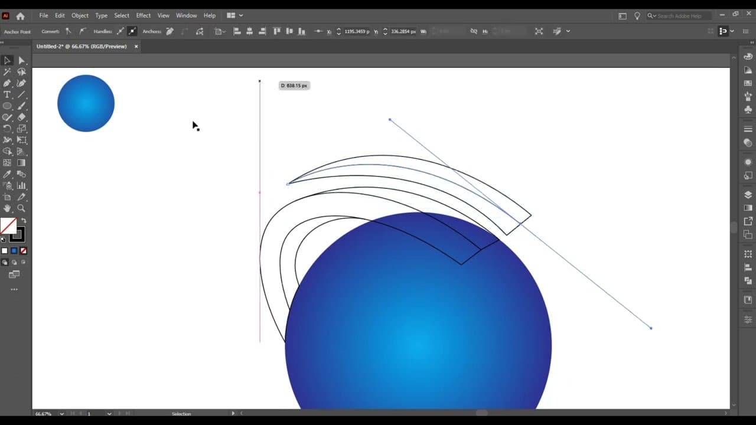Click the X coordinate value field

tap(356, 31)
